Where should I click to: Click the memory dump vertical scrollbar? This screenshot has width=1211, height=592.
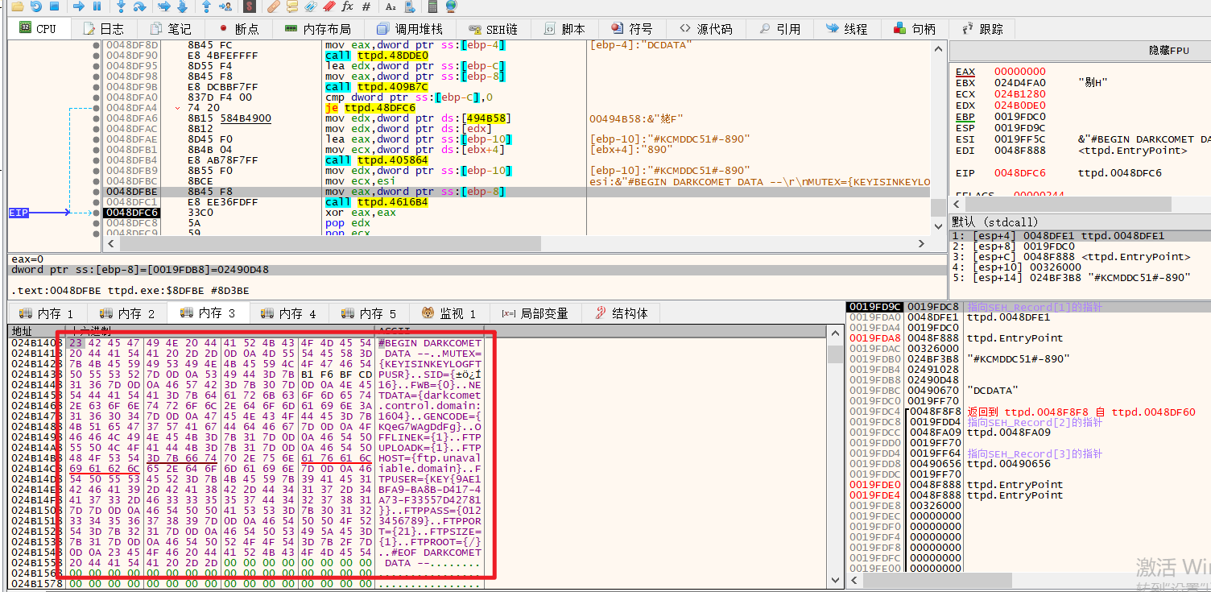[x=835, y=455]
